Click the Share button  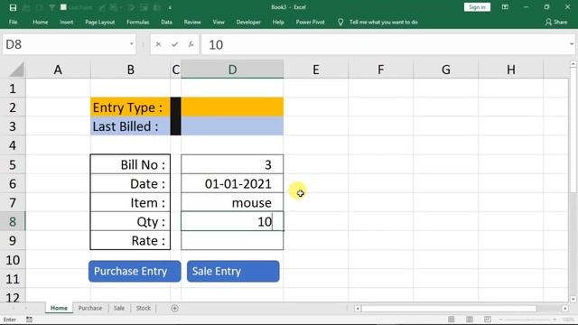556,22
